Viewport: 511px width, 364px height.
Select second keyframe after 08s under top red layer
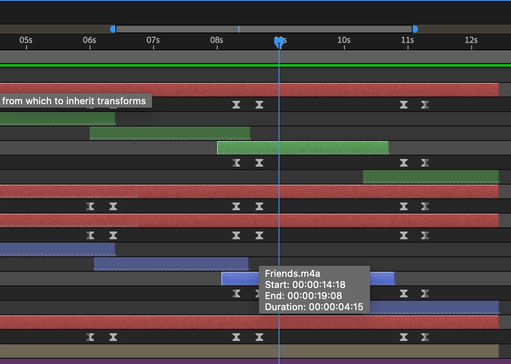point(259,105)
